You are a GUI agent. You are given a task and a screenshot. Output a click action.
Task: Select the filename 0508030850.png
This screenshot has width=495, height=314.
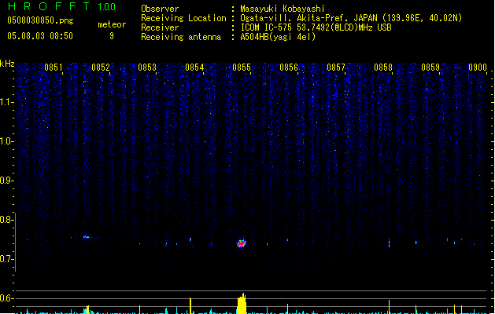click(x=40, y=20)
